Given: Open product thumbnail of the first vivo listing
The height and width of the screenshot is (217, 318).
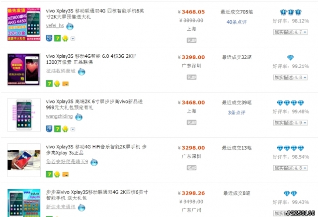Looking at the screenshot, I should tap(24, 24).
